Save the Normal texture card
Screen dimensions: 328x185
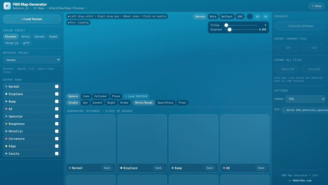point(107,168)
